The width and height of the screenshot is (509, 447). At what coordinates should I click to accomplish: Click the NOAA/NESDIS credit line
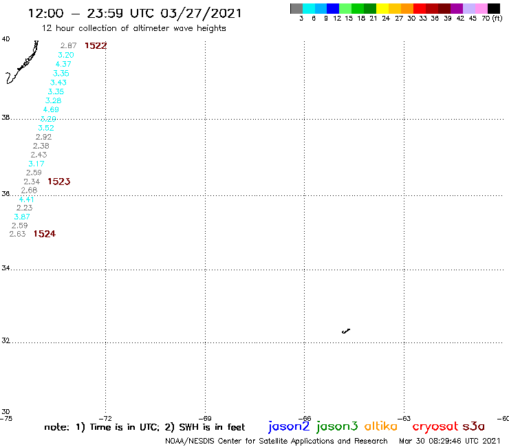tap(277, 441)
